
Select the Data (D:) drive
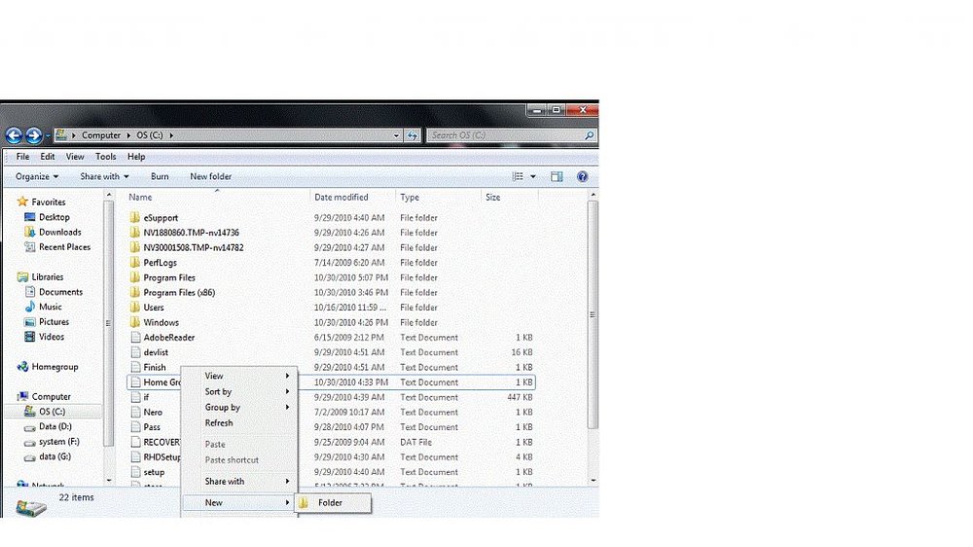[x=55, y=426]
